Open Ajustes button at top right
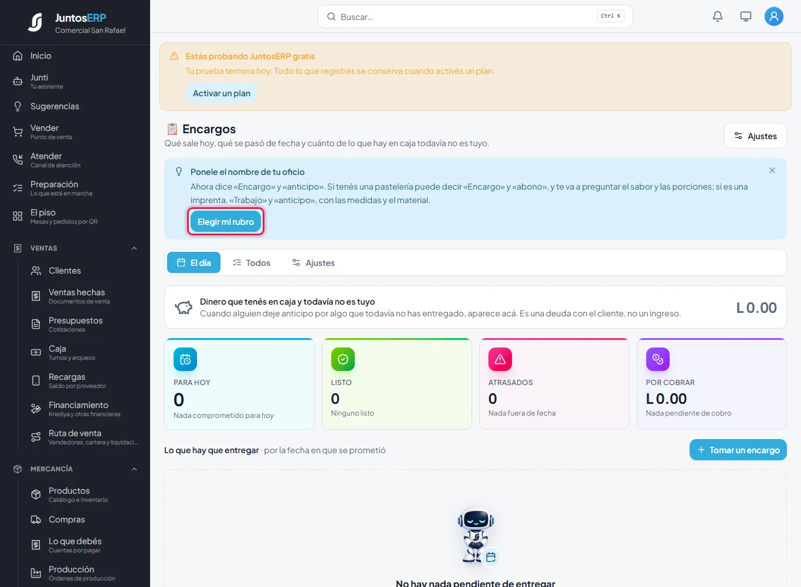This screenshot has height=587, width=801. [755, 136]
